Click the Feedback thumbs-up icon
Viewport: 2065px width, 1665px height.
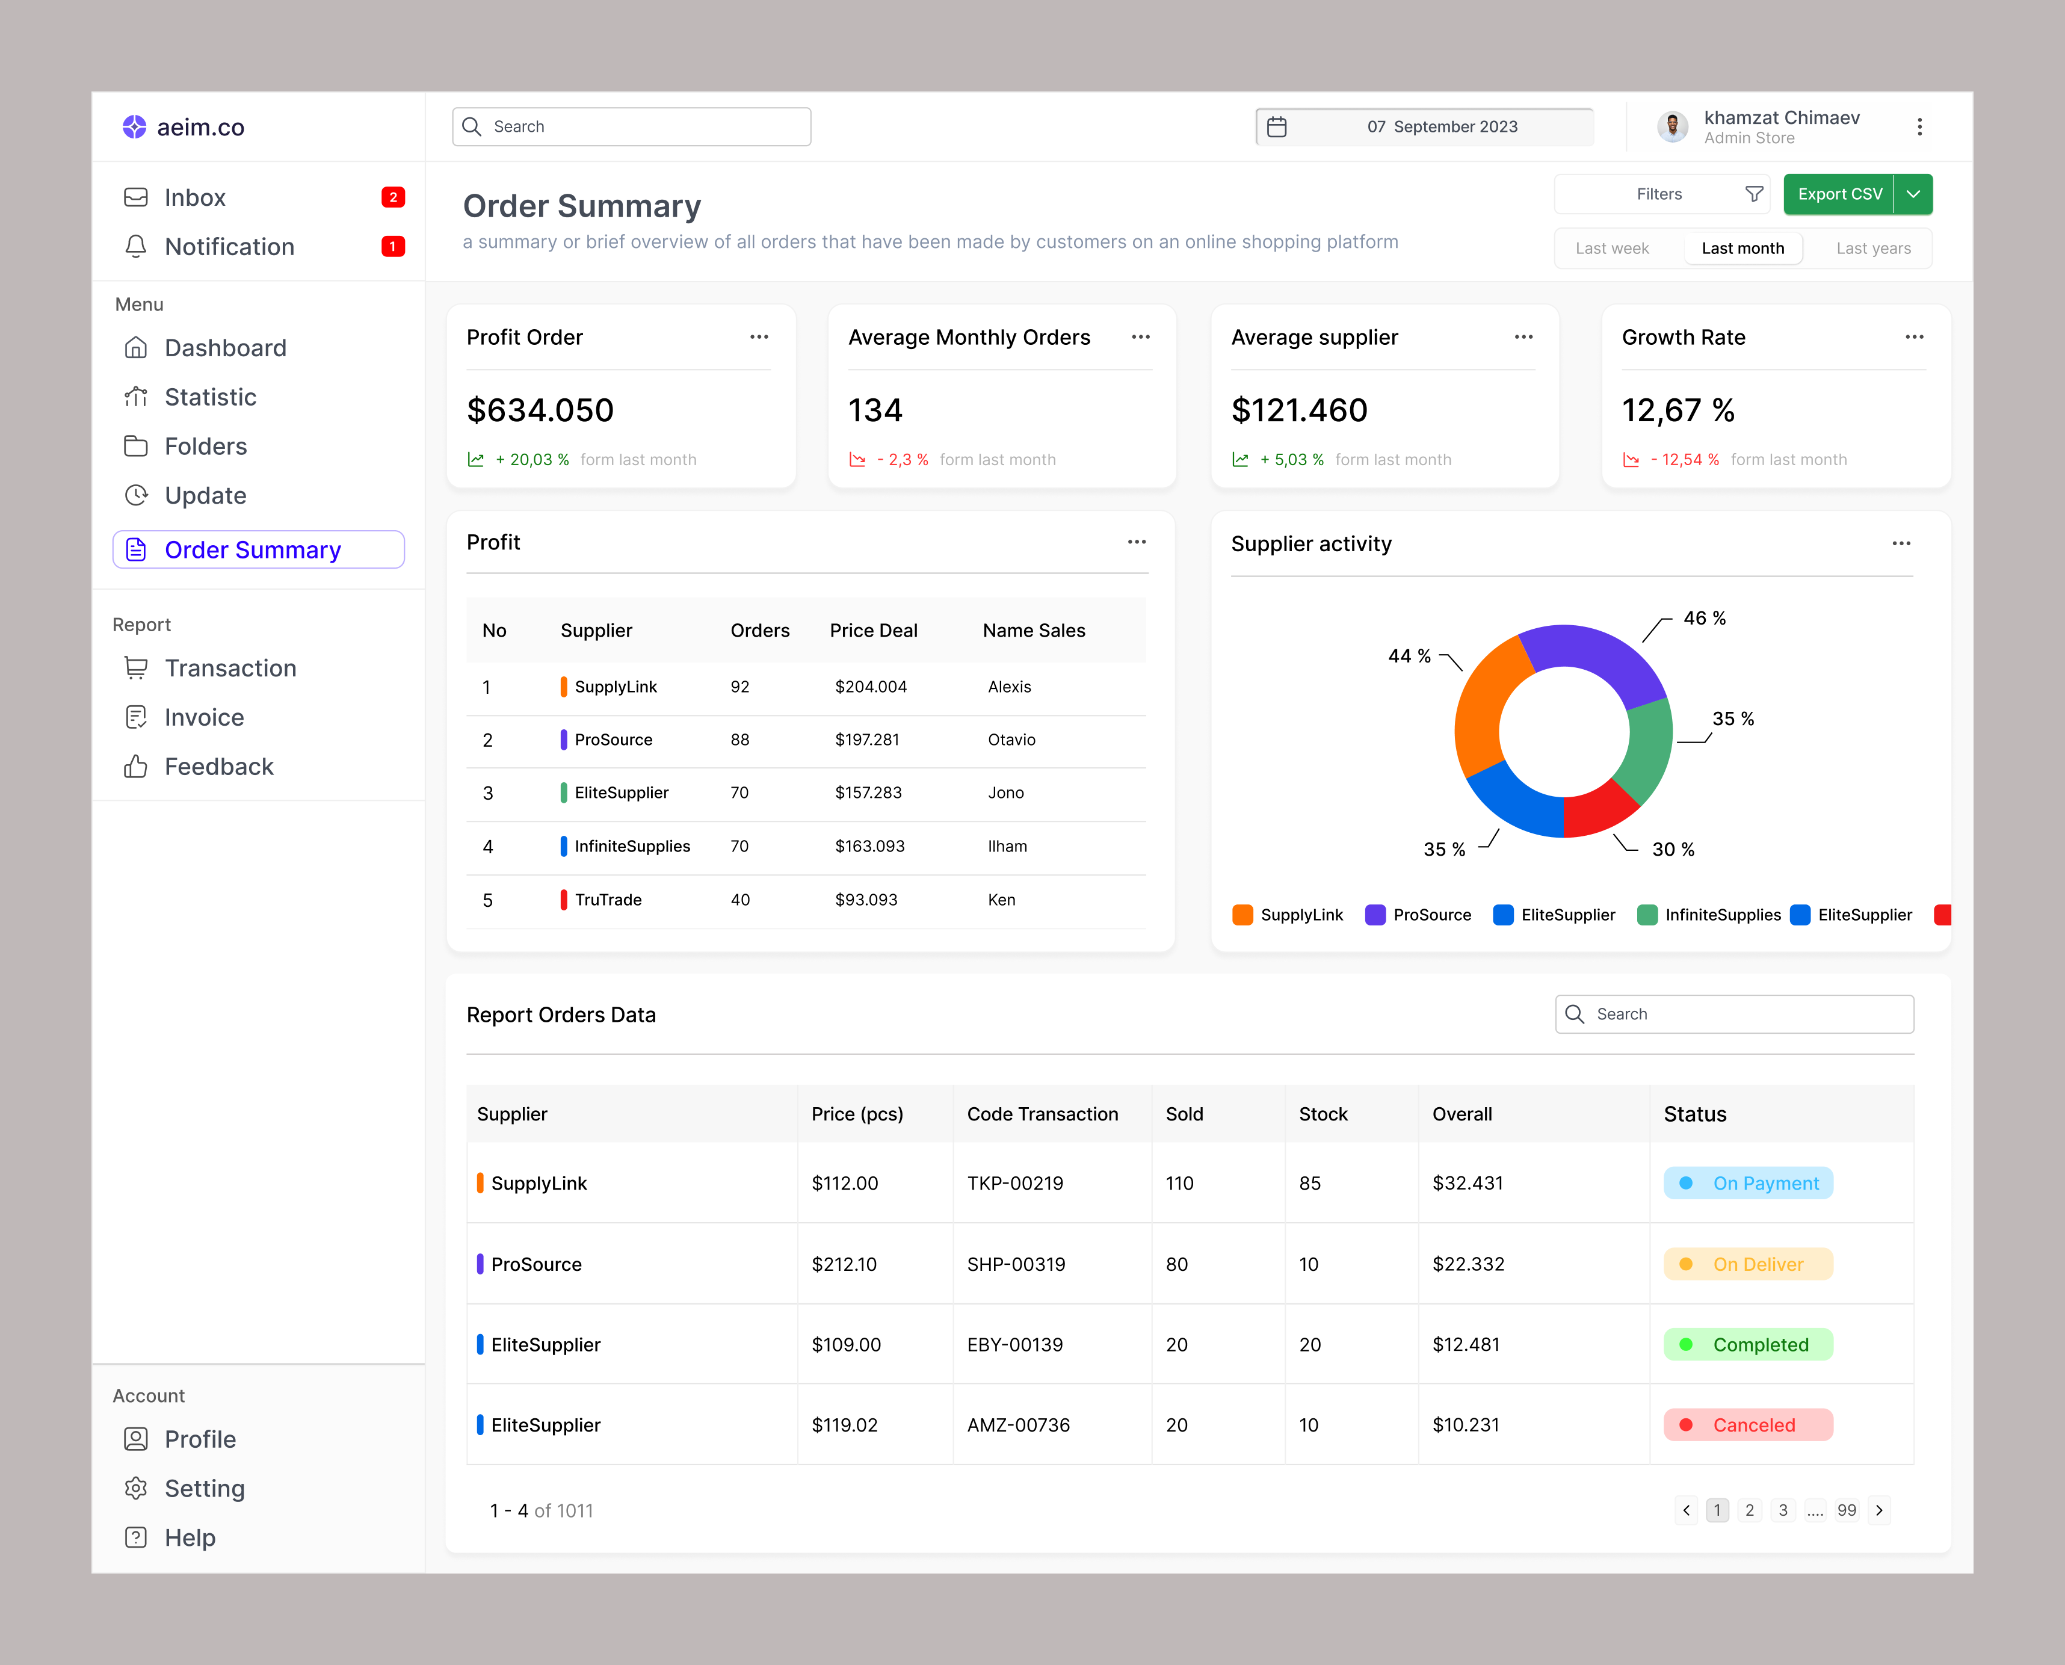(x=135, y=767)
